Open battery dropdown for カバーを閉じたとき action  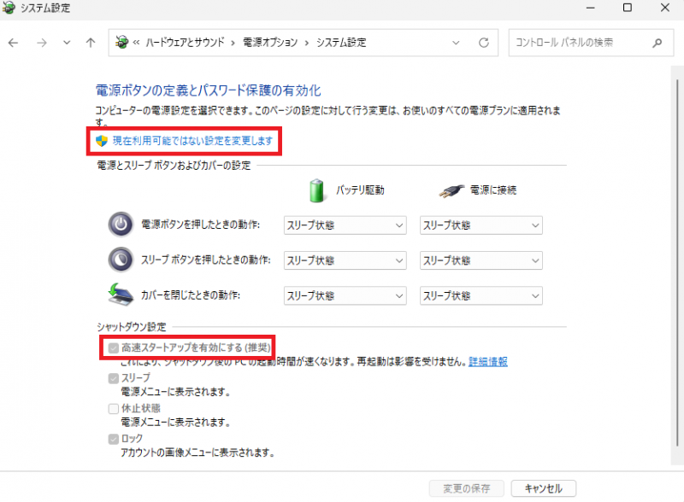345,295
